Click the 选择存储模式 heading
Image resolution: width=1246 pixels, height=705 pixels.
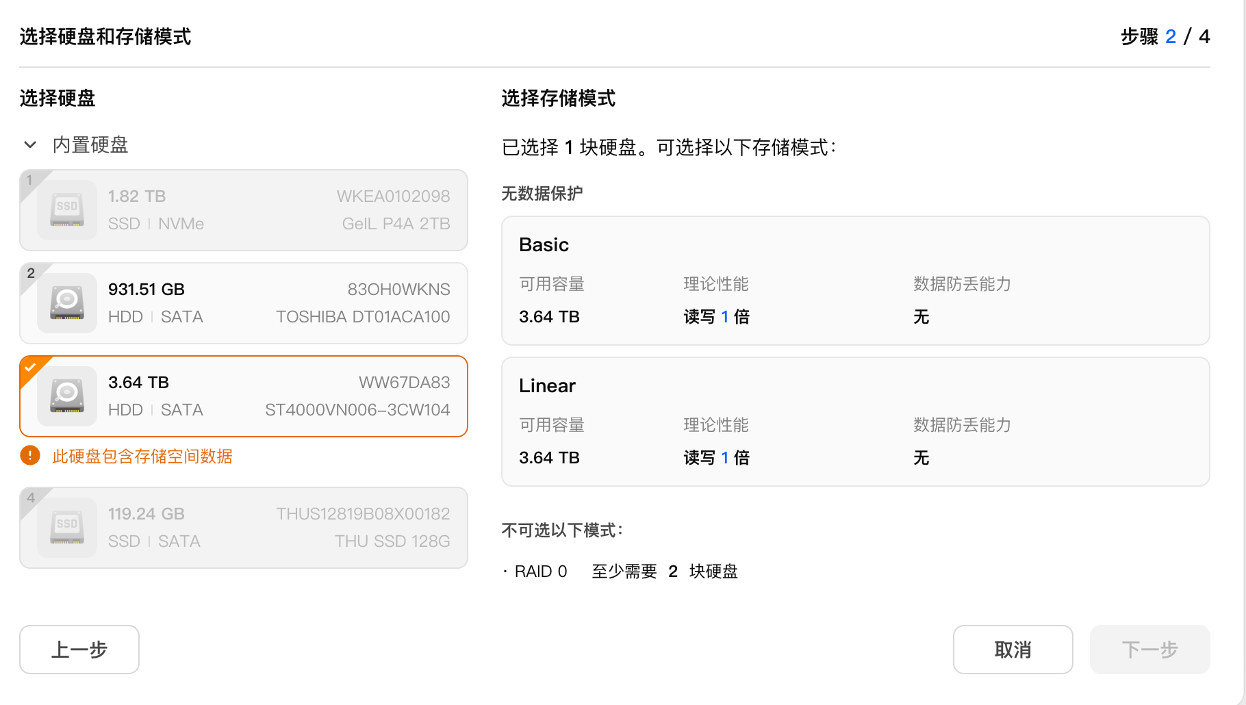(559, 99)
